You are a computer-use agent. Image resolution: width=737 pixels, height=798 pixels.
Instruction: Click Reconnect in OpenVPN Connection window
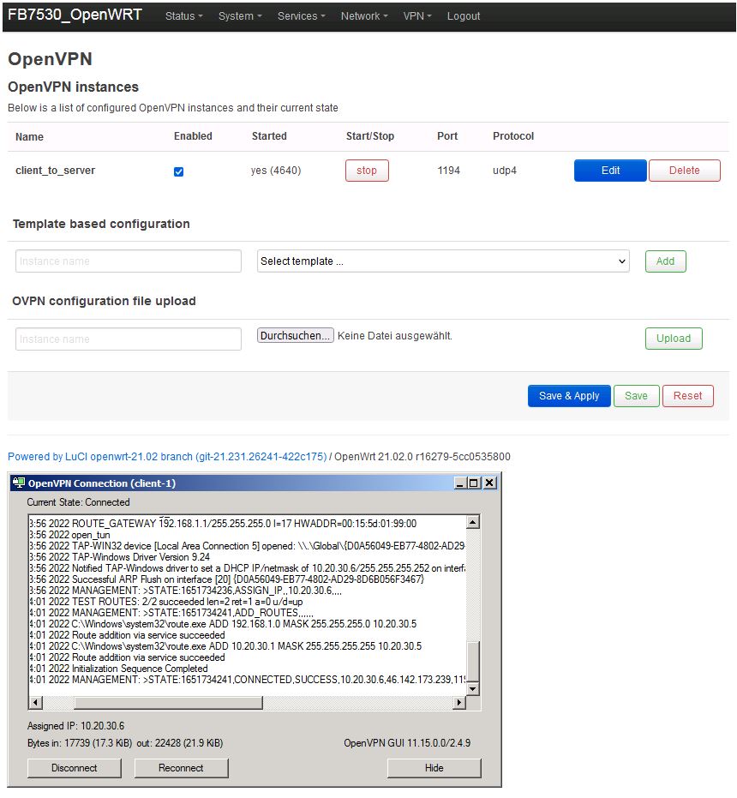181,768
